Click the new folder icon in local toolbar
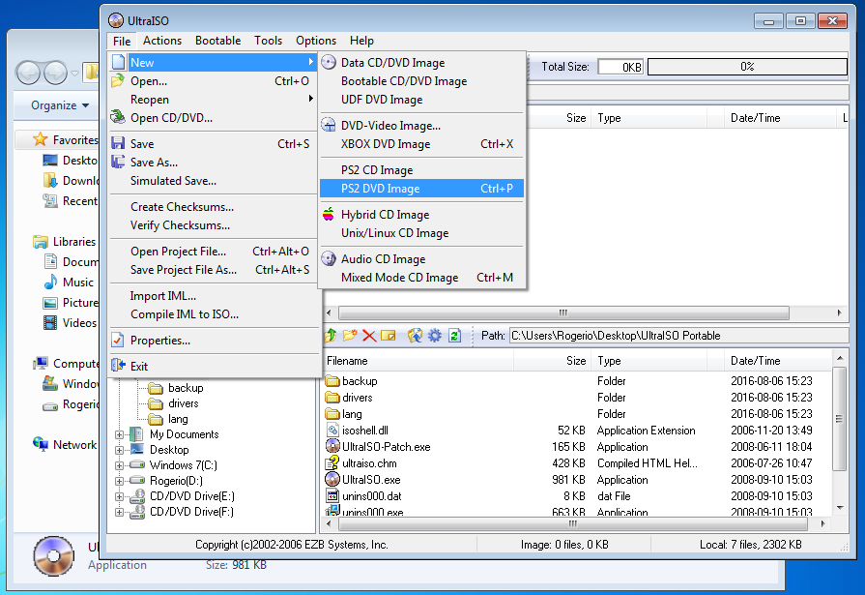 [350, 336]
